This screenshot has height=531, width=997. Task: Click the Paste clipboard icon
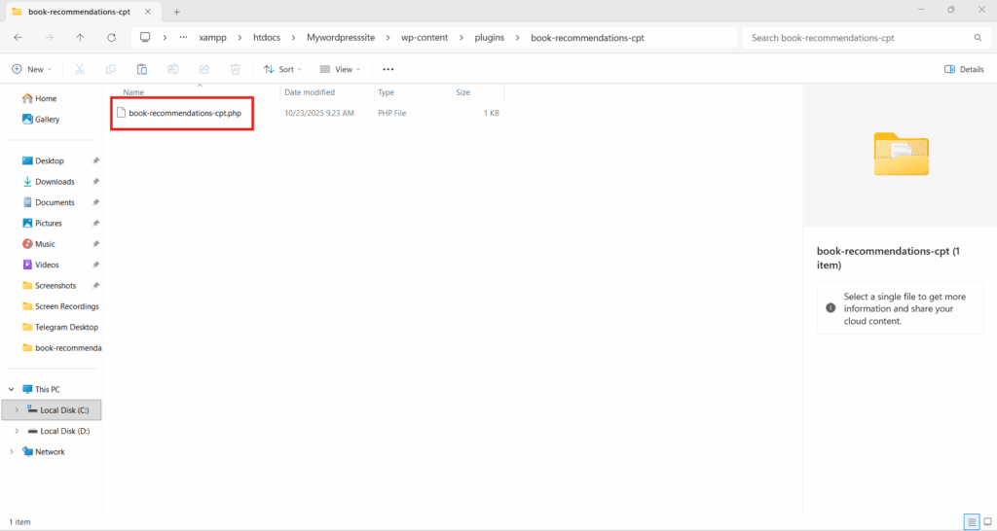coord(142,69)
